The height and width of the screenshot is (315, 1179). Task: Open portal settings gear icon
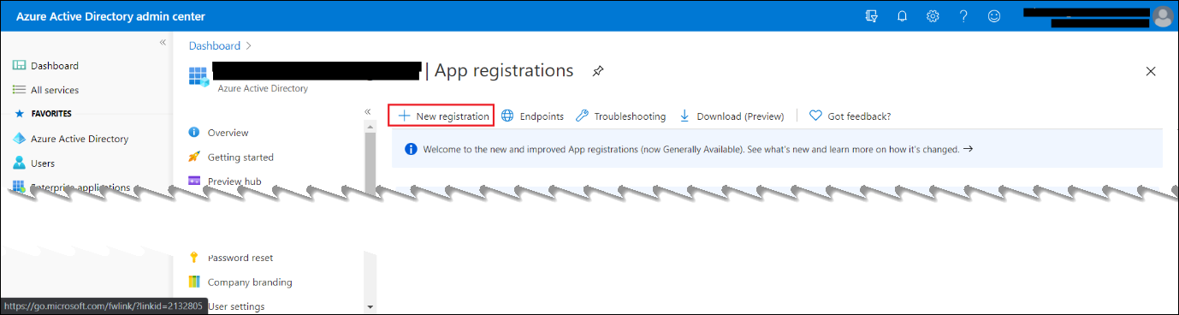[933, 16]
